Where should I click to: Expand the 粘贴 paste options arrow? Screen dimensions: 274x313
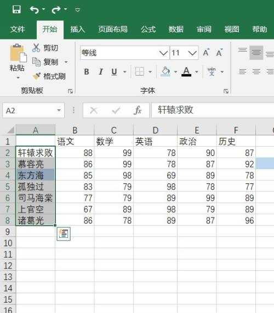18,77
